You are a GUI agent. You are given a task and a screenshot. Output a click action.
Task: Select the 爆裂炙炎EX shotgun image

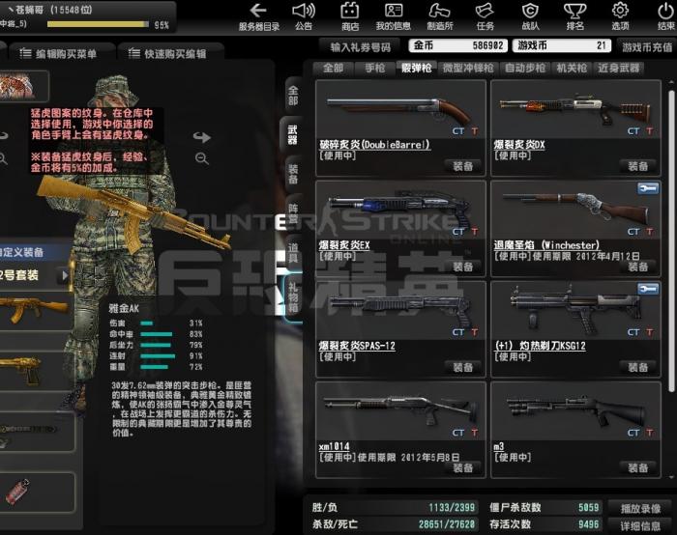click(400, 210)
